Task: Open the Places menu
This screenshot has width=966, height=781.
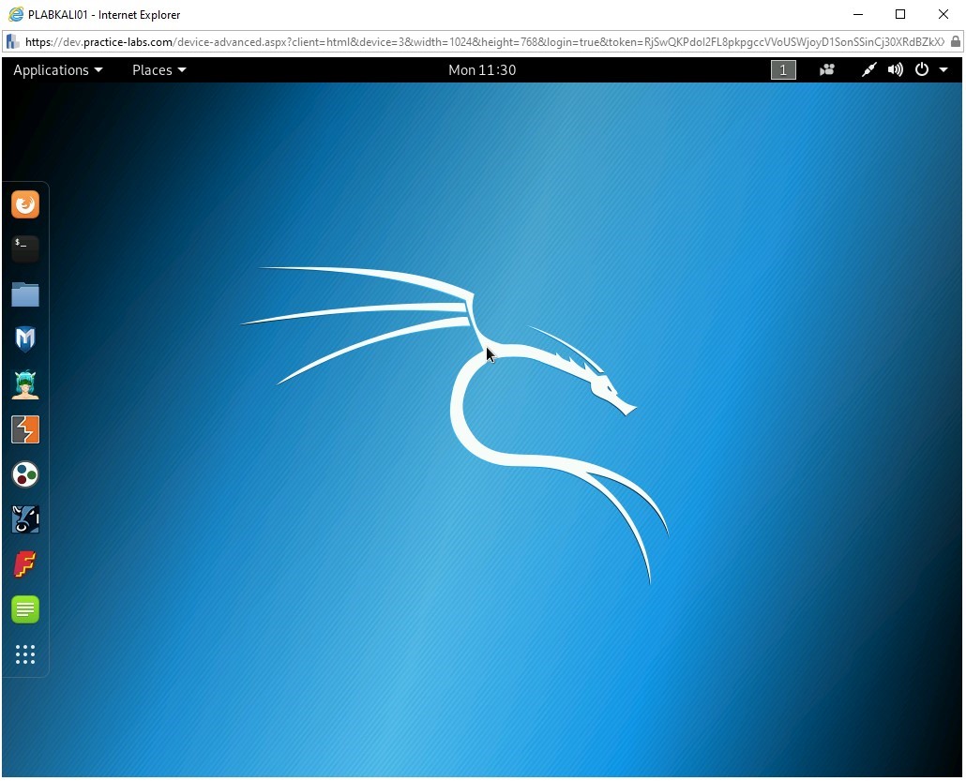Action: (x=158, y=69)
